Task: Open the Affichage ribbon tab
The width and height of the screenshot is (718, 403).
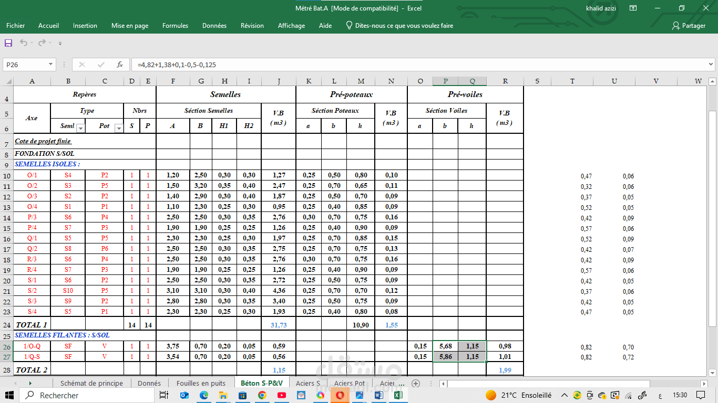Action: coord(291,25)
